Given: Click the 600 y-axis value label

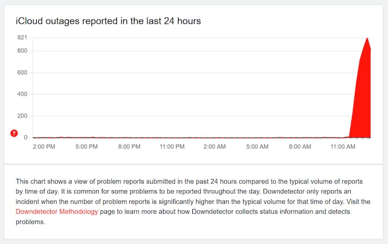Looking at the screenshot, I should click(x=22, y=72).
